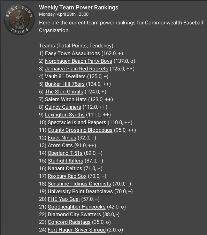The height and width of the screenshot is (235, 207).
Task: Open the Easy Town Assaultrons team link
Action: tap(72, 53)
